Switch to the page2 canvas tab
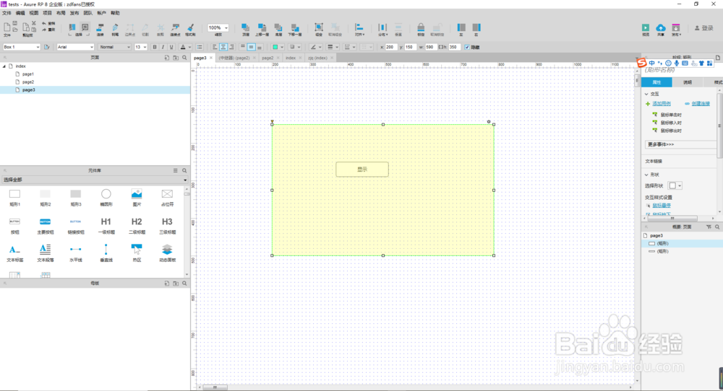The width and height of the screenshot is (723, 391). pyautogui.click(x=268, y=58)
